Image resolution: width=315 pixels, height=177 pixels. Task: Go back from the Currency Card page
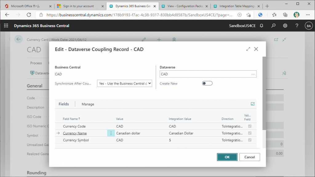pos(18,39)
